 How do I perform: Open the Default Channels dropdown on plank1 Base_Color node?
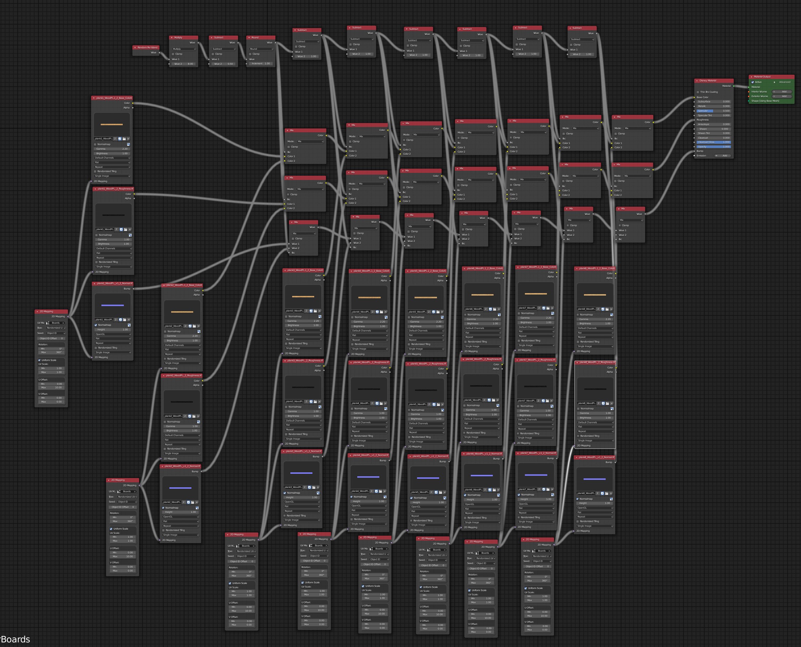click(x=112, y=158)
